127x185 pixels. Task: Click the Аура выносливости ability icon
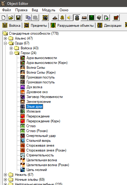click(23, 58)
